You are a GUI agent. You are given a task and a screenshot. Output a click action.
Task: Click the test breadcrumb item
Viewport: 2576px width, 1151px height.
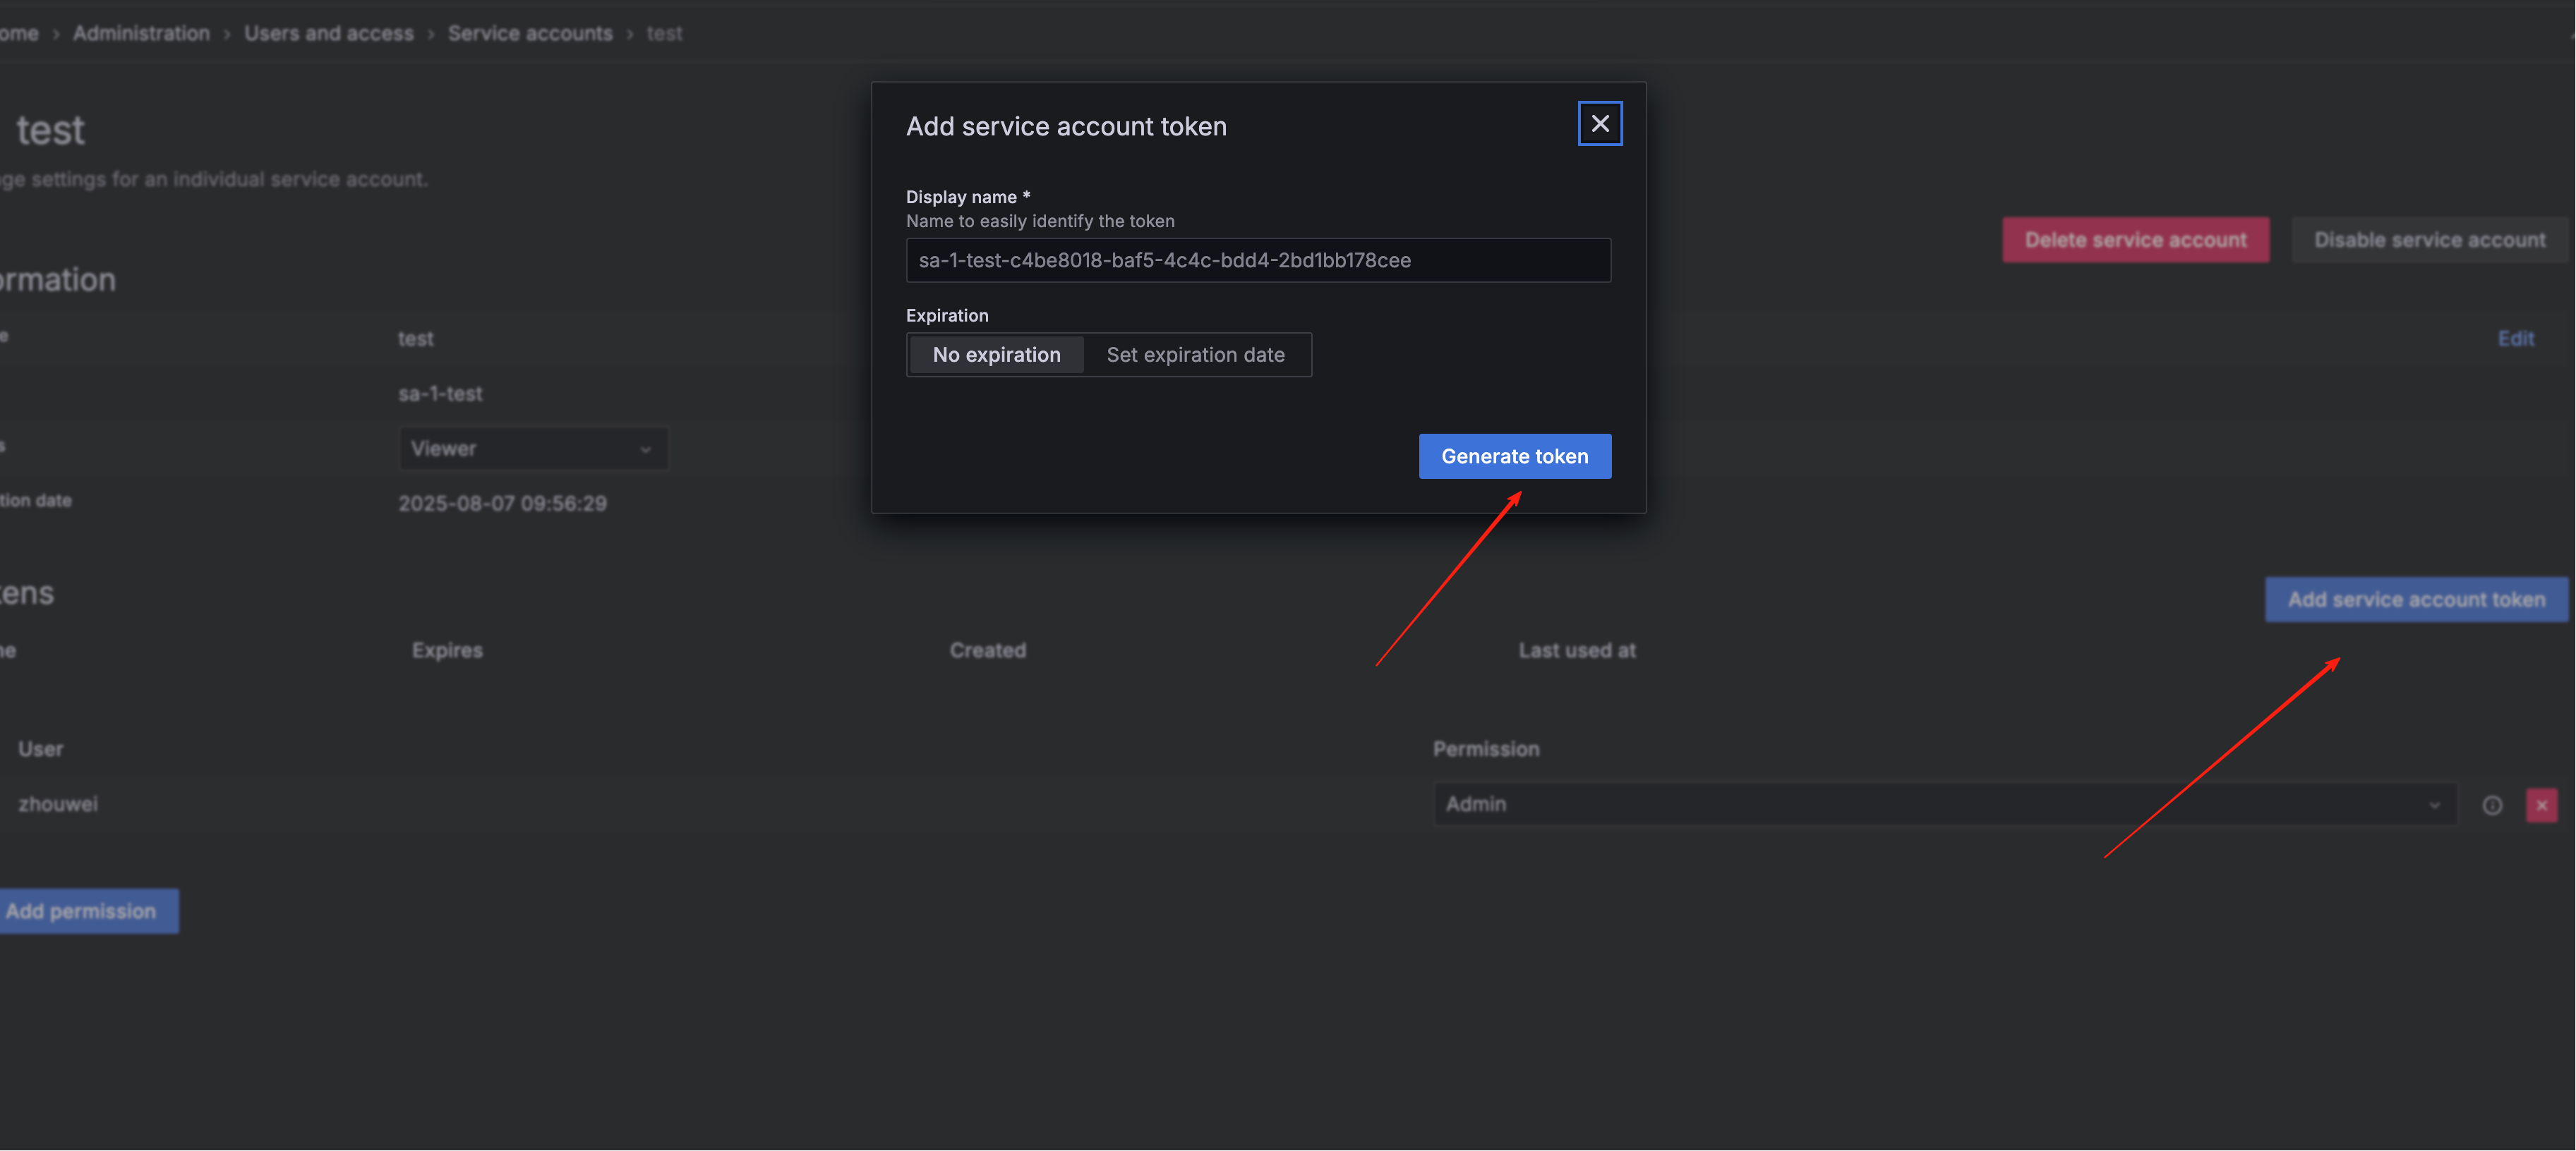pyautogui.click(x=664, y=33)
